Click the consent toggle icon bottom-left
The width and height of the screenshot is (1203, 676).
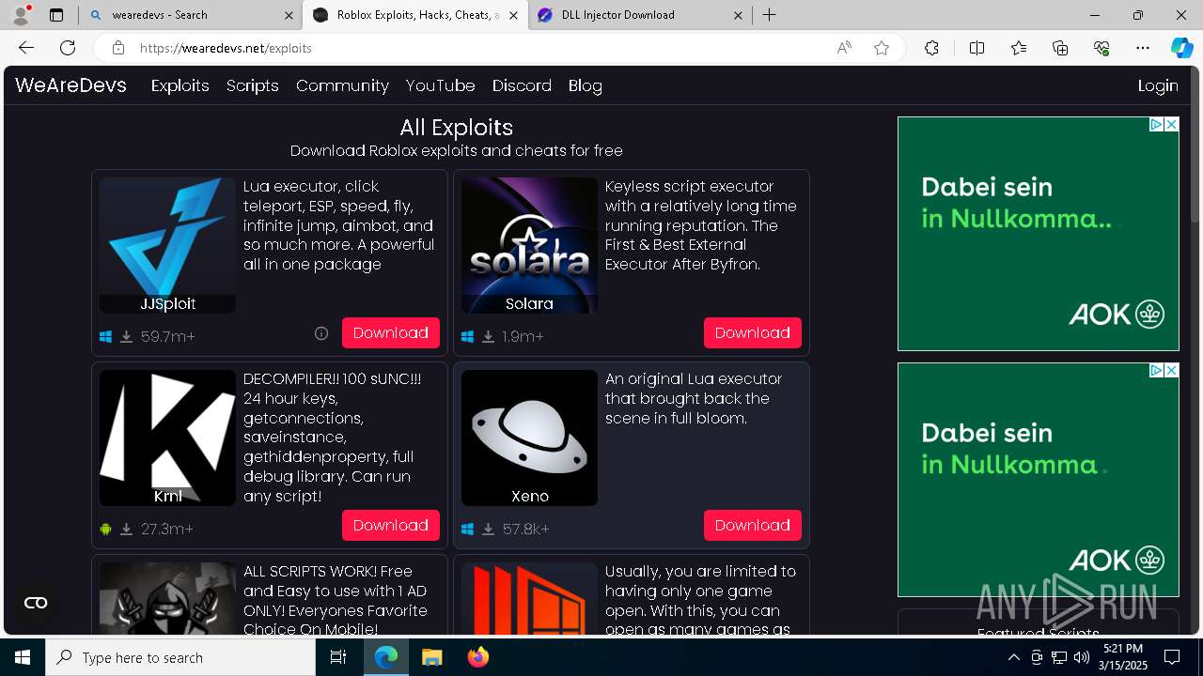(x=36, y=603)
